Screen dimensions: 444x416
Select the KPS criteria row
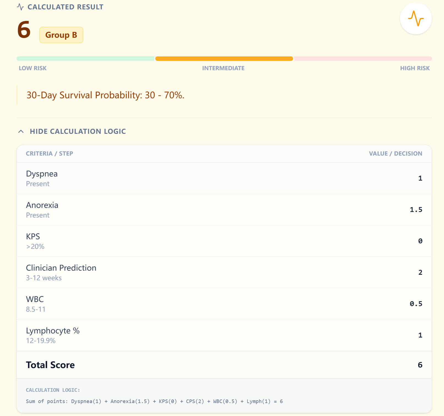(x=224, y=241)
